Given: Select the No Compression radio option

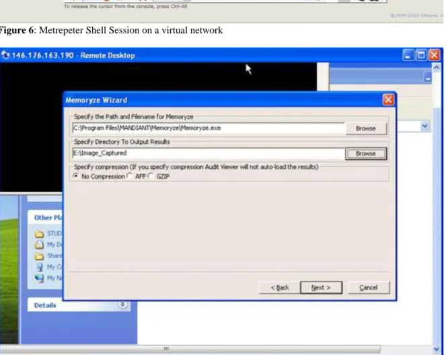Looking at the screenshot, I should pos(75,176).
